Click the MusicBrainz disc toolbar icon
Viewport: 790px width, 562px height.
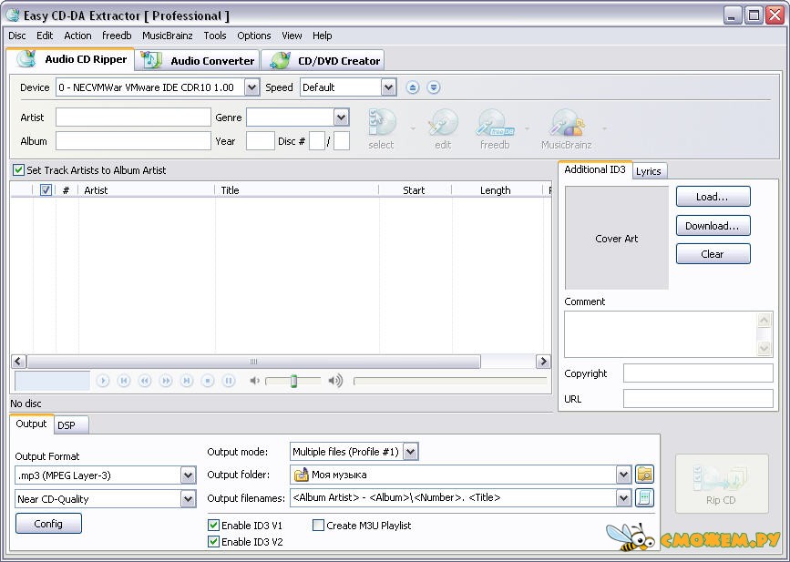click(566, 129)
